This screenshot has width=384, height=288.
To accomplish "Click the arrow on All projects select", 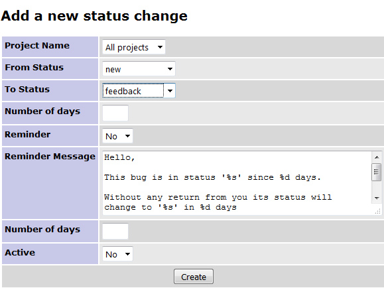I will click(160, 47).
